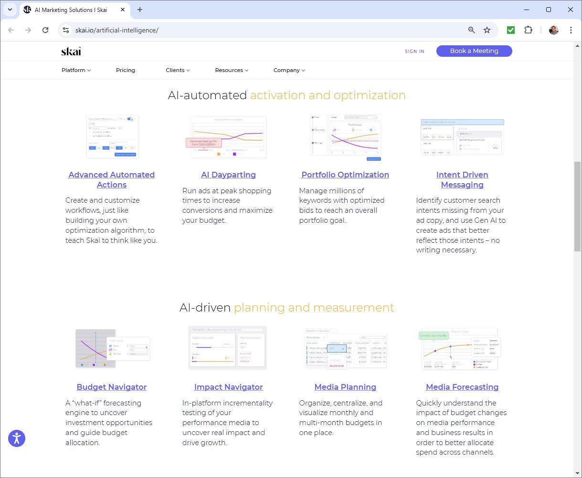Screen dimensions: 582x478
Task: Click the Media Forecasting chart illustration
Action: pyautogui.click(x=460, y=349)
